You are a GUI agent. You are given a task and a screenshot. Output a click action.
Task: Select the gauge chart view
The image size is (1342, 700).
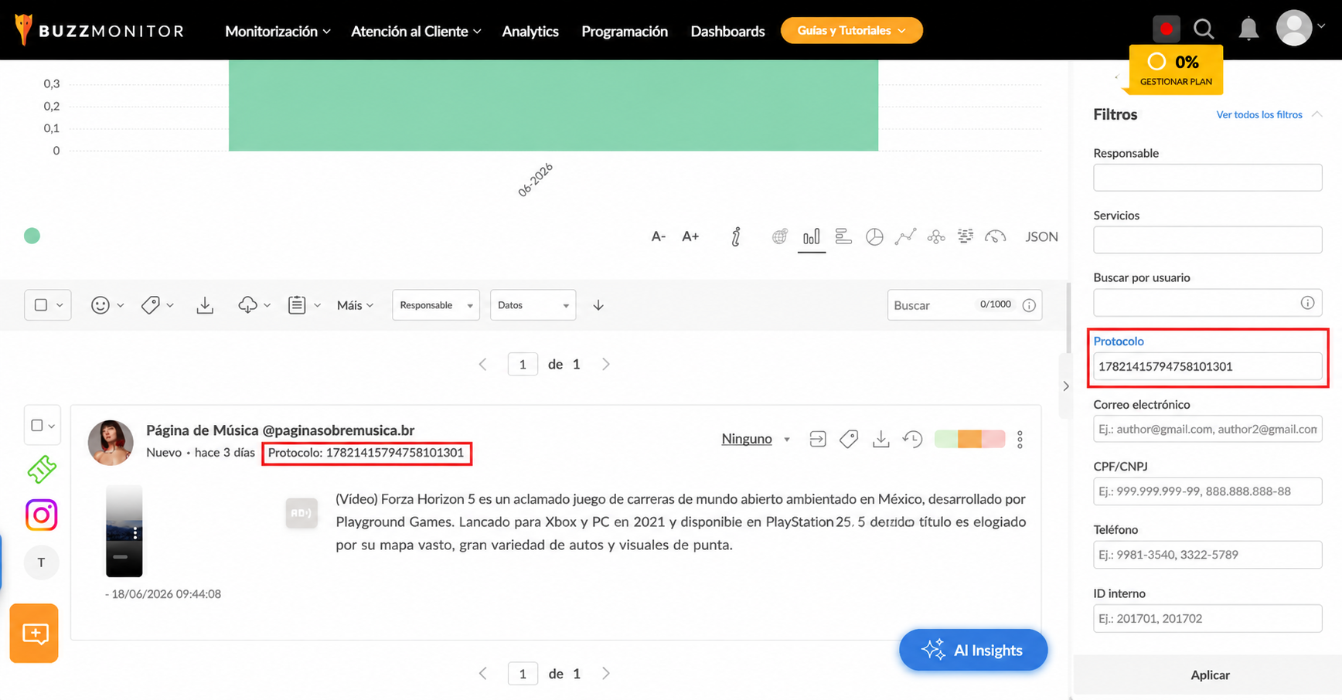click(996, 236)
